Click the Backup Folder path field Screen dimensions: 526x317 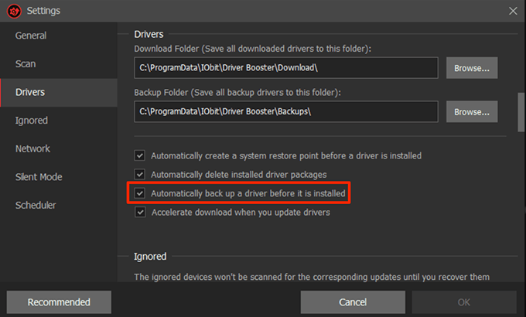coord(286,112)
